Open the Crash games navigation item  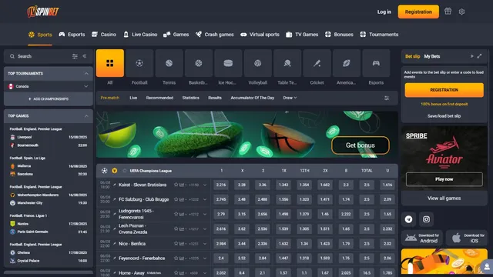(215, 35)
